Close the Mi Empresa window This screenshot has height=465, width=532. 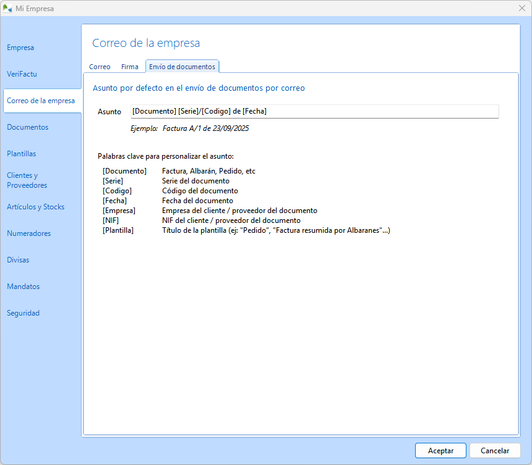[521, 8]
